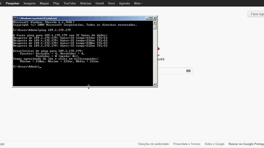
Task: Click the 'Perdidos = 0' line in cmd
Action: coord(57,56)
